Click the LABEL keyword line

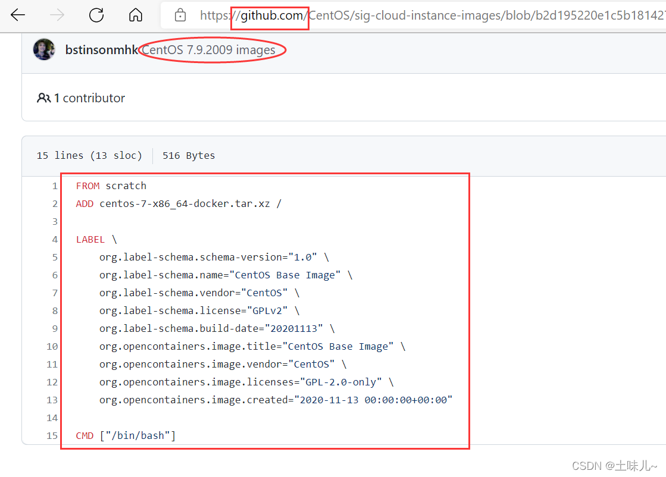tap(96, 239)
